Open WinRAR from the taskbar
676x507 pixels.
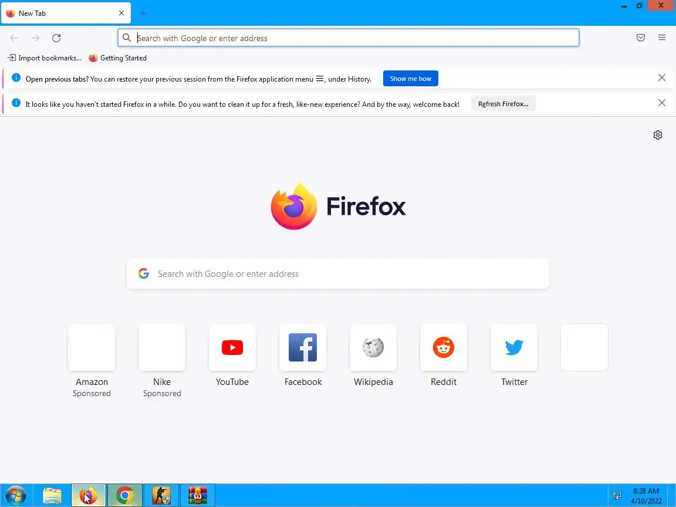click(x=197, y=495)
